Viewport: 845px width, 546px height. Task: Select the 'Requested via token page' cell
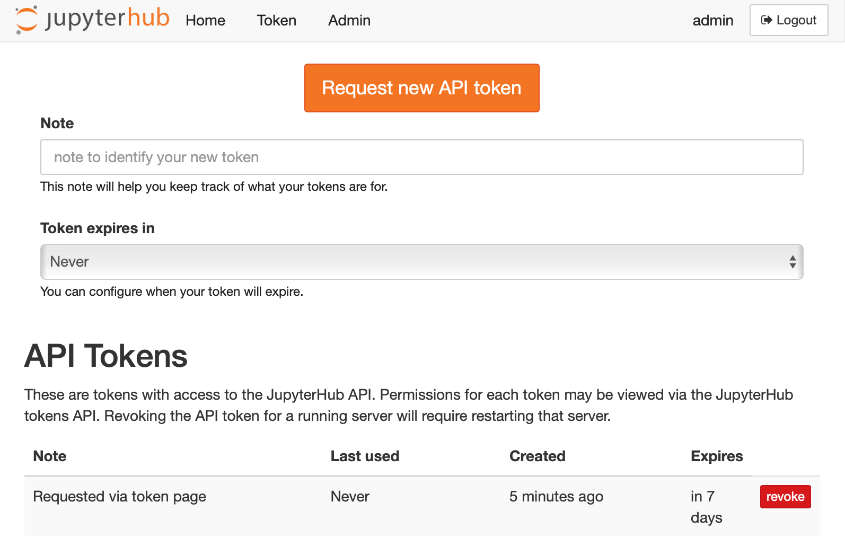[119, 497]
